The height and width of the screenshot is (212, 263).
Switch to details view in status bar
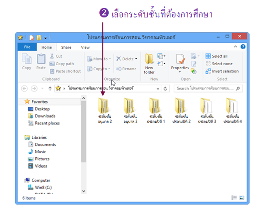coord(234,198)
